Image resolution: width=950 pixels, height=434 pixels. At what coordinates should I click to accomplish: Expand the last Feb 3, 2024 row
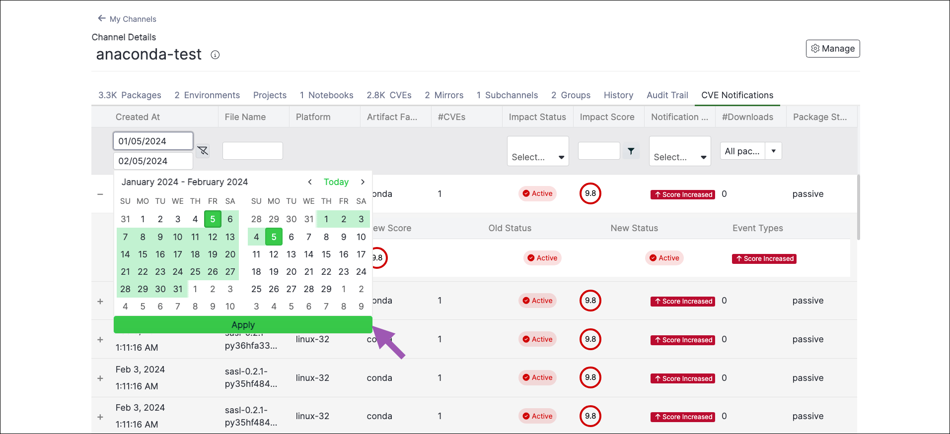click(x=100, y=417)
